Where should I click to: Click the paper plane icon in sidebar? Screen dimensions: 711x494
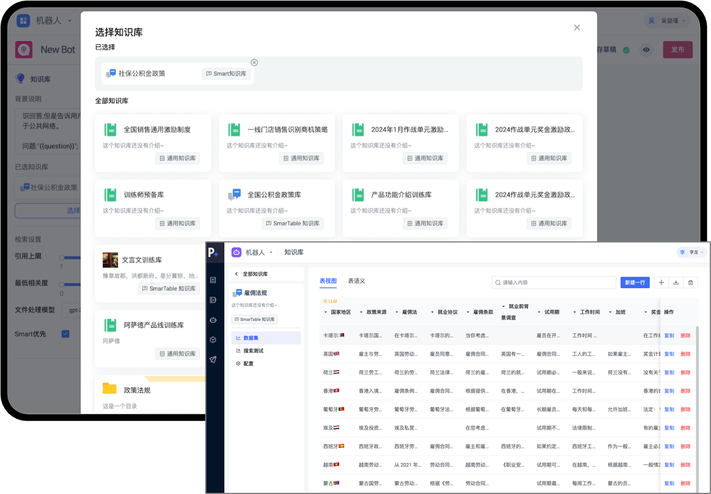coord(213,359)
